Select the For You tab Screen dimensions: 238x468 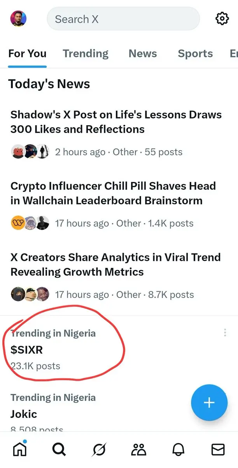tap(27, 53)
